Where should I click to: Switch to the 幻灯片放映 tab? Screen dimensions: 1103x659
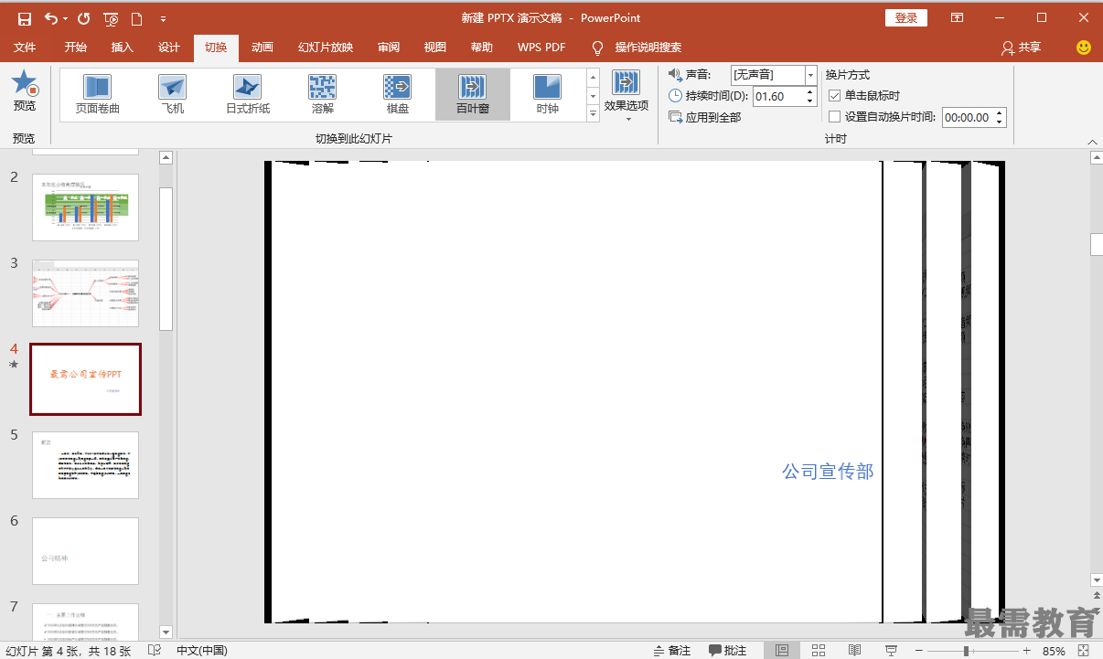tap(326, 48)
